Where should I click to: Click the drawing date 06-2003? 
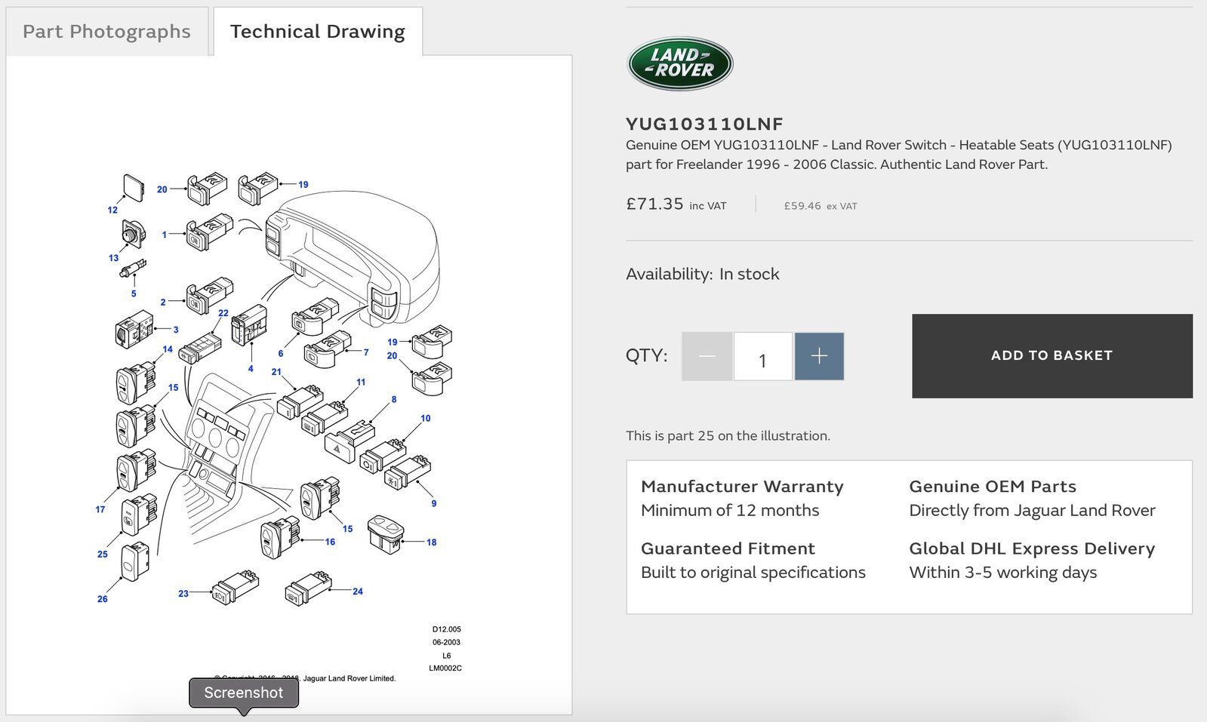[447, 643]
